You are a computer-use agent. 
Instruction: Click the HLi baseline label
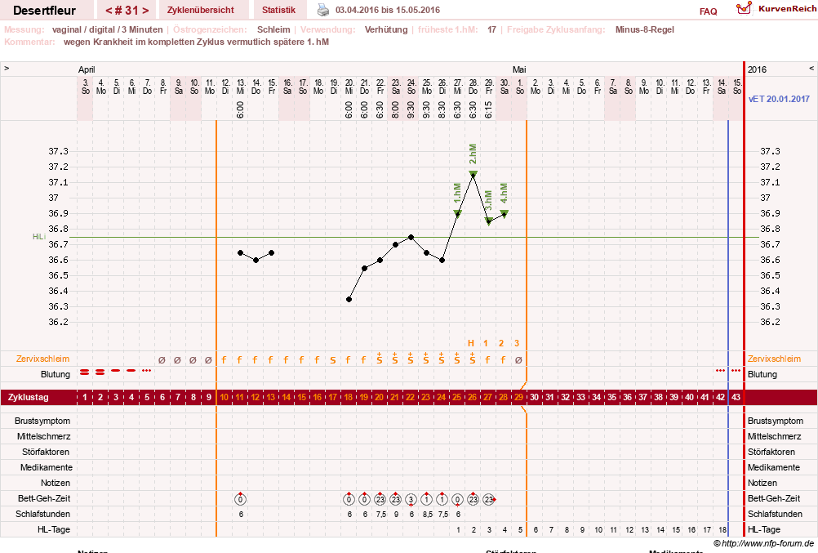[x=39, y=237]
